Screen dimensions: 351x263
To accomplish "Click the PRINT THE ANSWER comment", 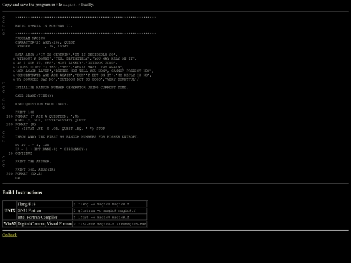I will tap(33, 162).
